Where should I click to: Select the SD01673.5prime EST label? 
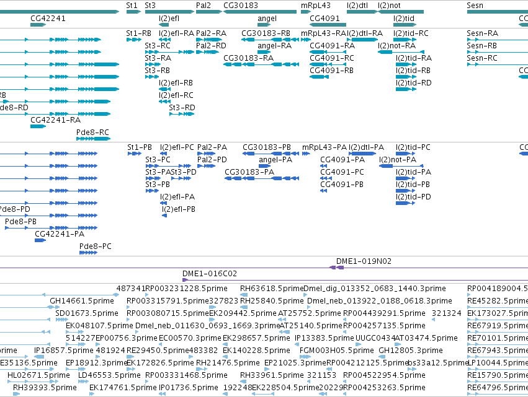click(87, 313)
